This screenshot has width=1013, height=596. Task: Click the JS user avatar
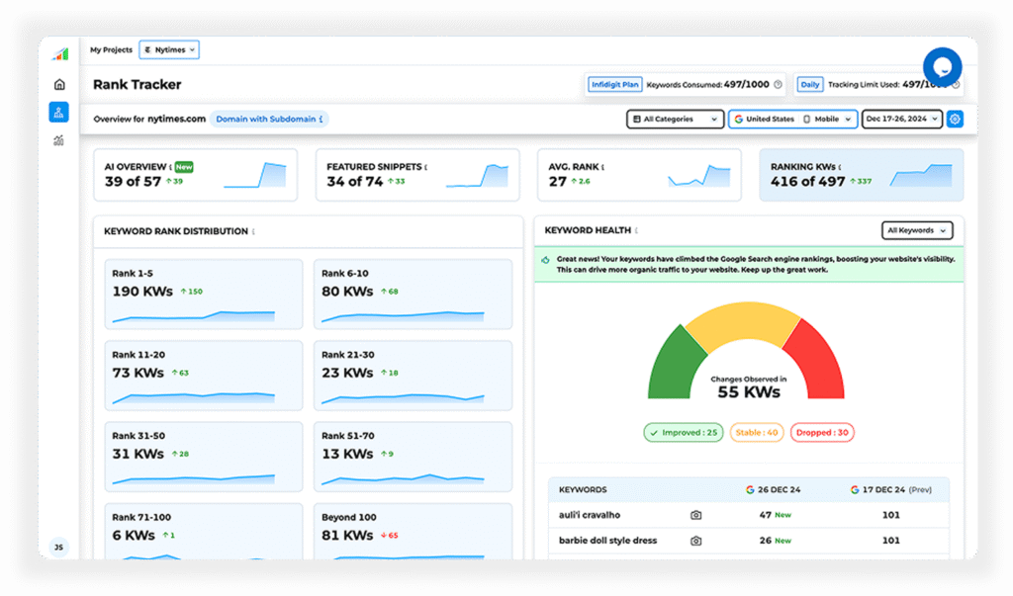(x=58, y=547)
